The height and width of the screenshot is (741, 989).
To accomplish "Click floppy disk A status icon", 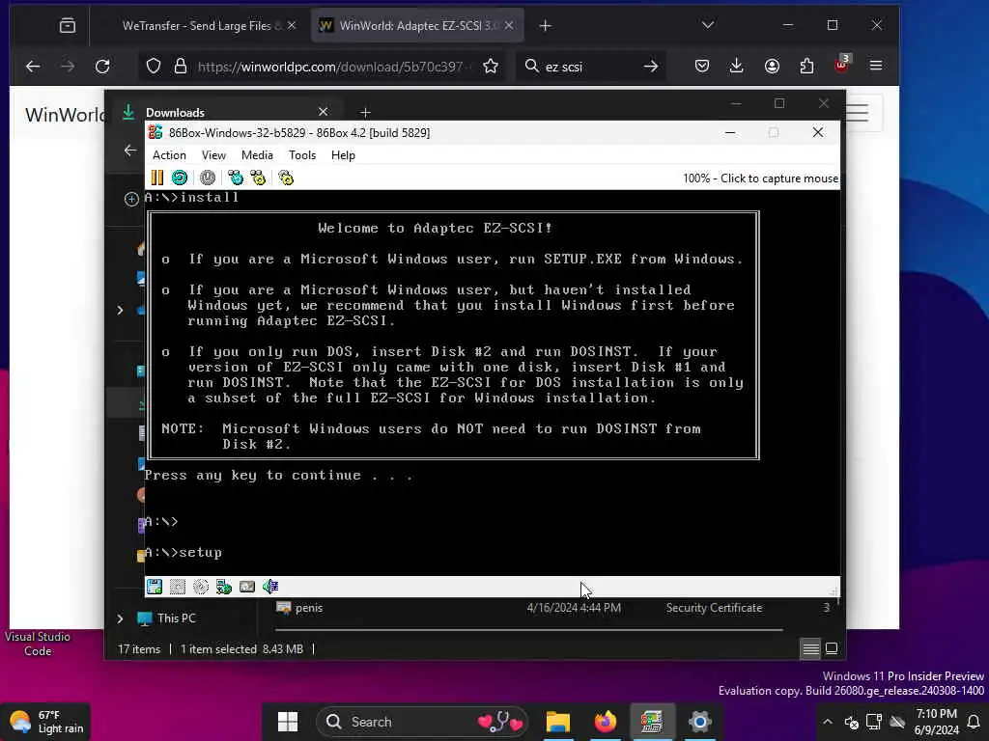I will [x=155, y=587].
